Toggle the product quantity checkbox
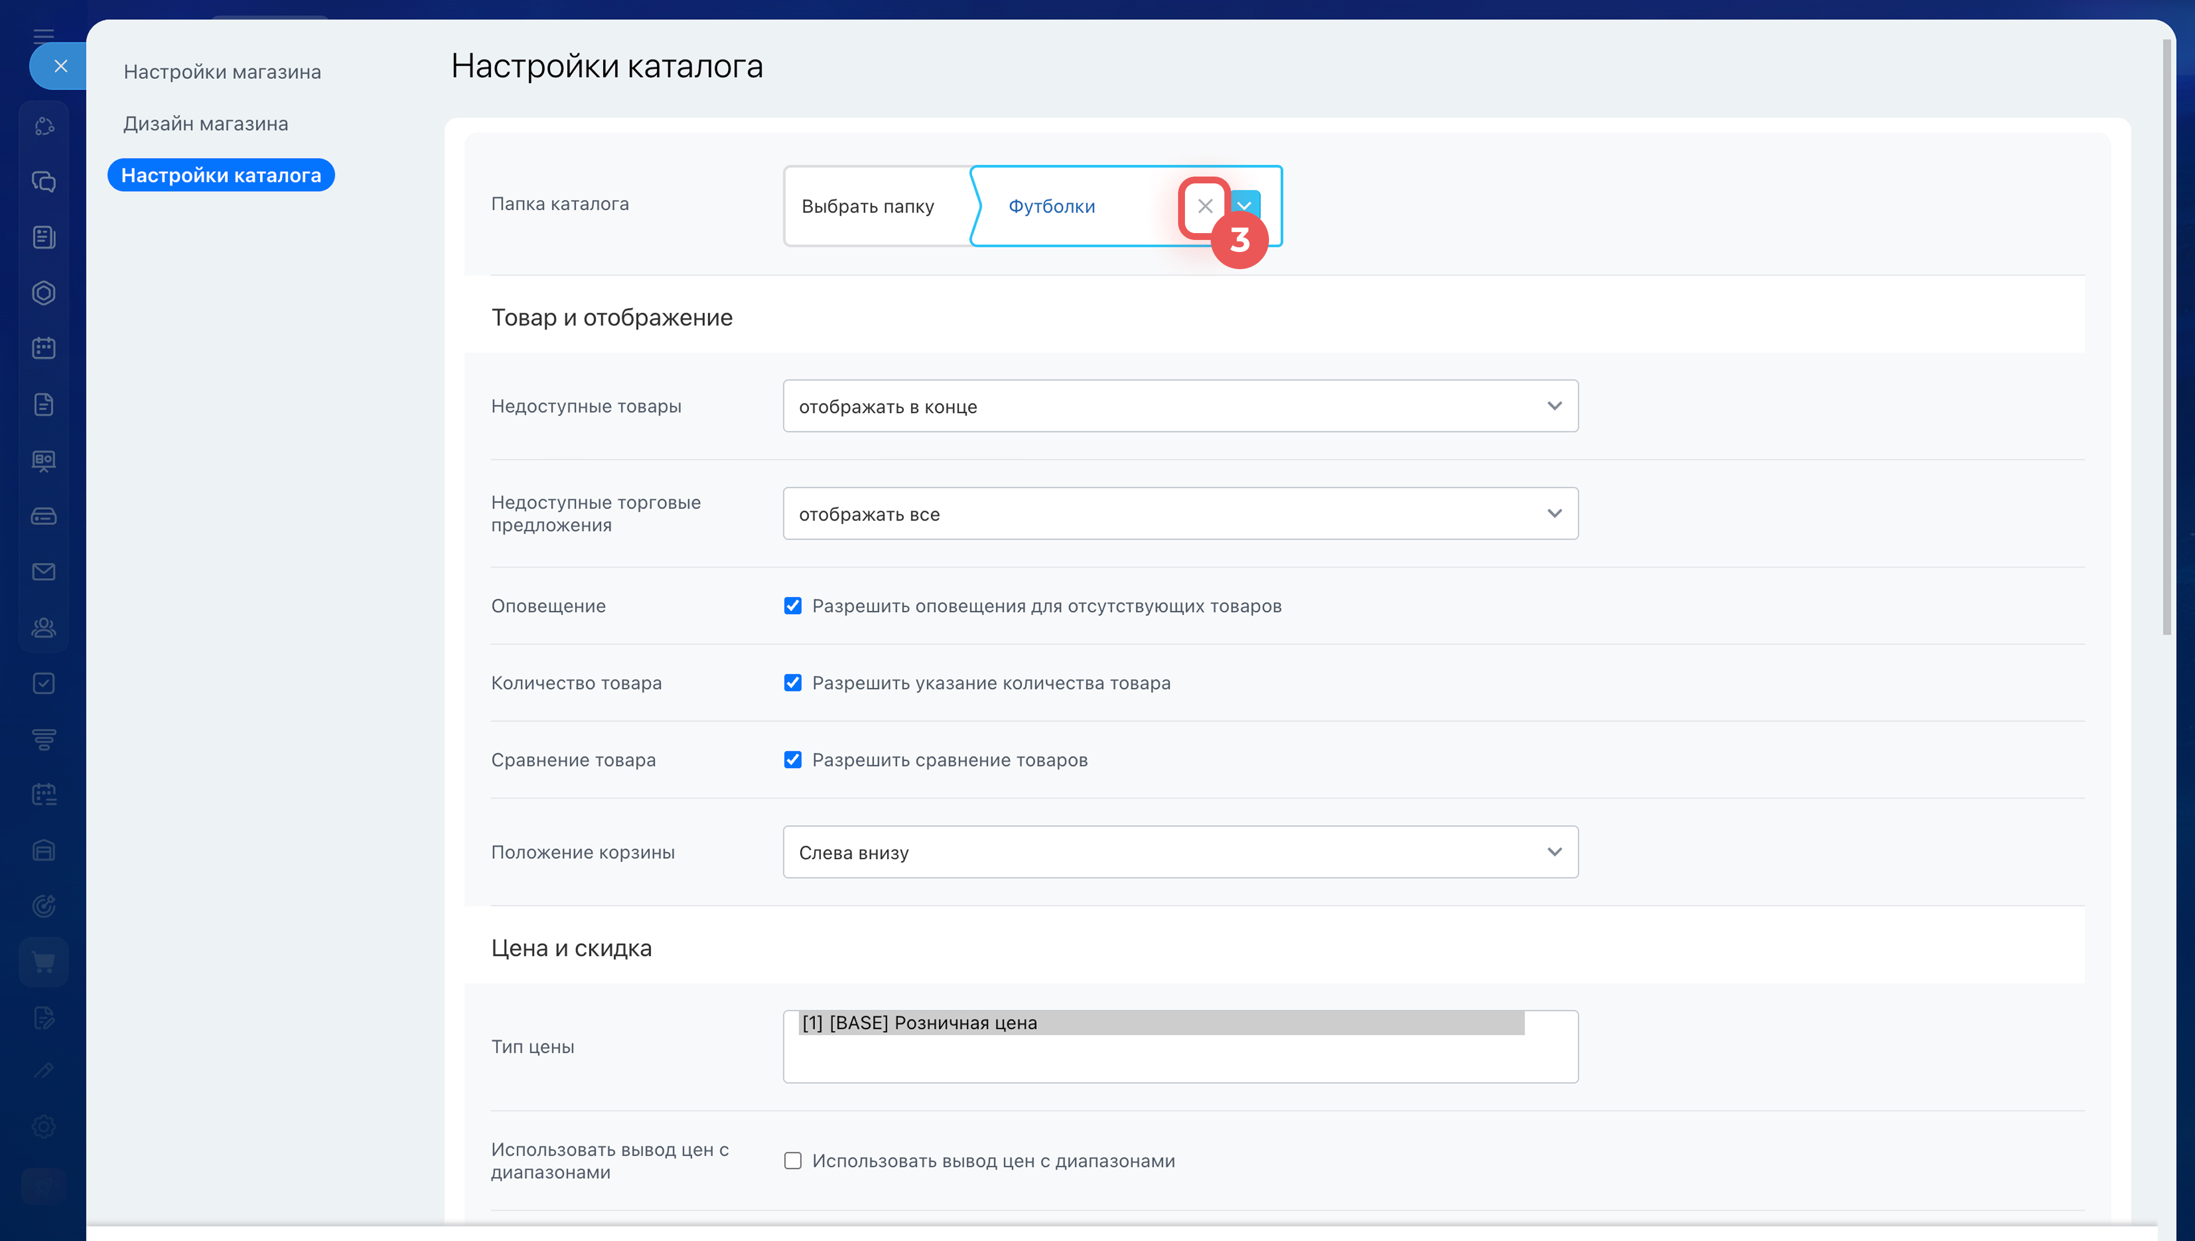 (x=793, y=683)
